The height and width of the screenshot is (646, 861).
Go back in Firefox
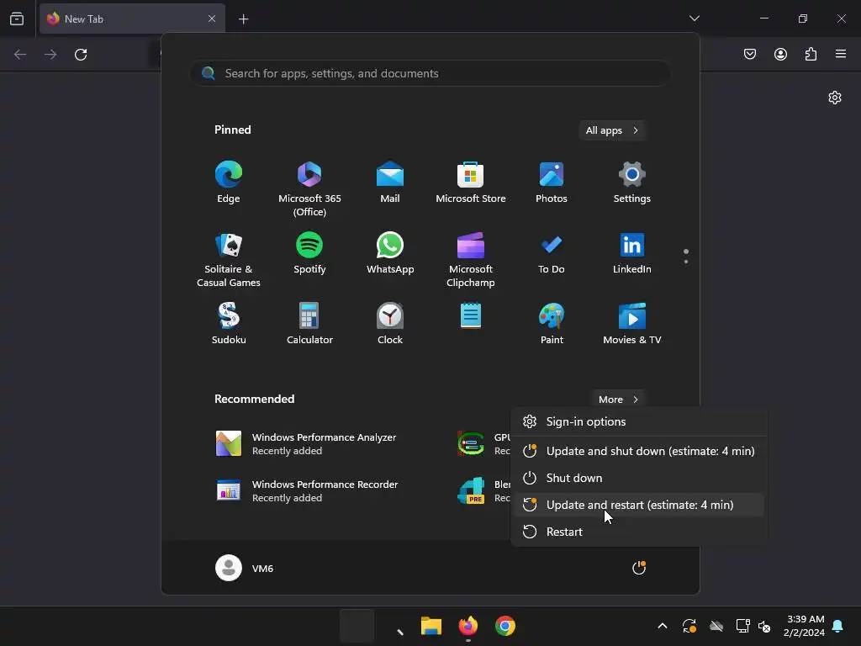[20, 55]
